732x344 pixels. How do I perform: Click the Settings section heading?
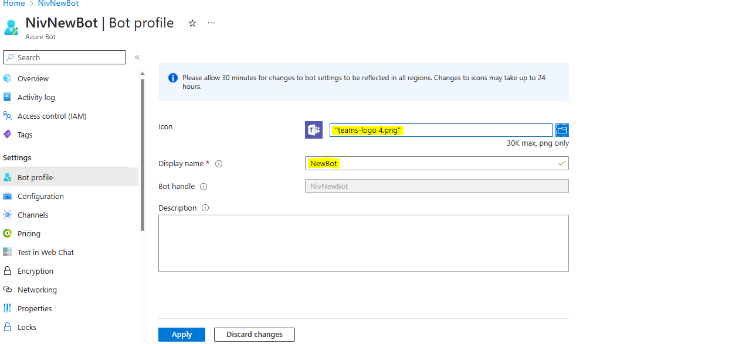coord(17,158)
